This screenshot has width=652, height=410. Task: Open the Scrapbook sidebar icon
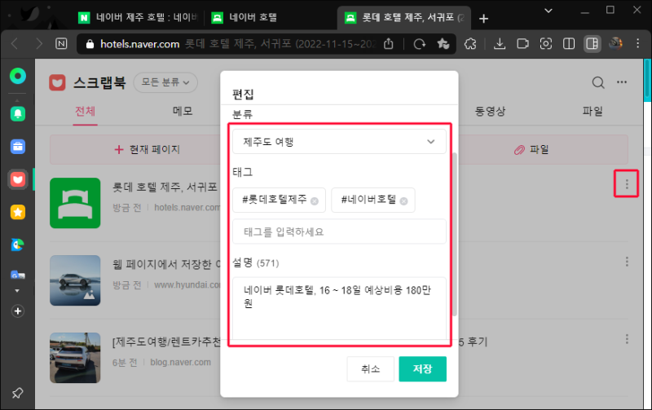point(18,179)
